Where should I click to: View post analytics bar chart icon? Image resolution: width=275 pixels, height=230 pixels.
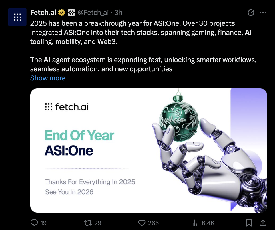click(195, 223)
